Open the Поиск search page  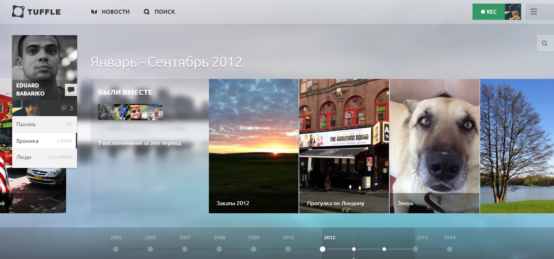(x=159, y=12)
